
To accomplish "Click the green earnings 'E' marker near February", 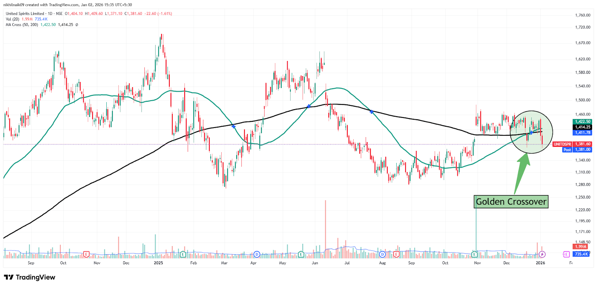I will tap(183, 254).
